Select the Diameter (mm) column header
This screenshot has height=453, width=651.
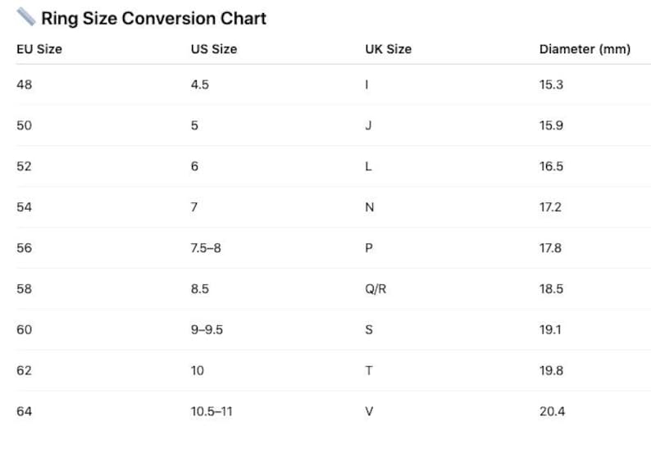click(x=585, y=49)
